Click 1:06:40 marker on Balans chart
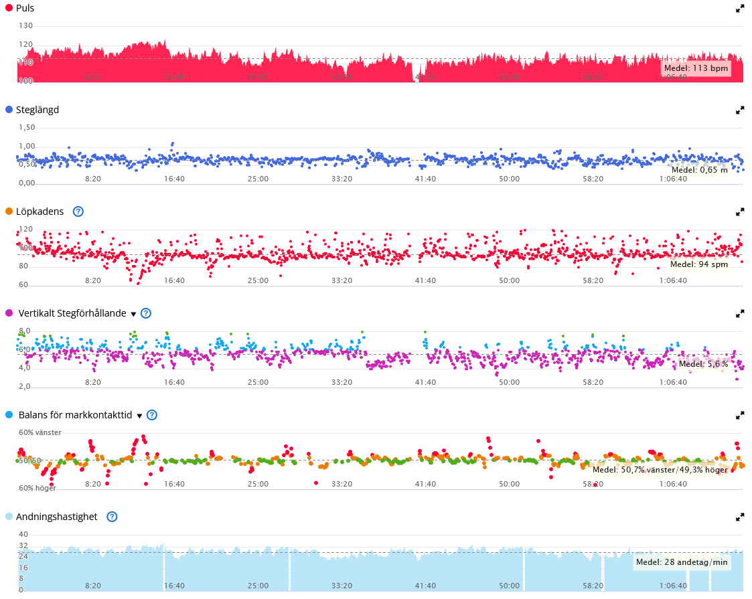 (673, 484)
